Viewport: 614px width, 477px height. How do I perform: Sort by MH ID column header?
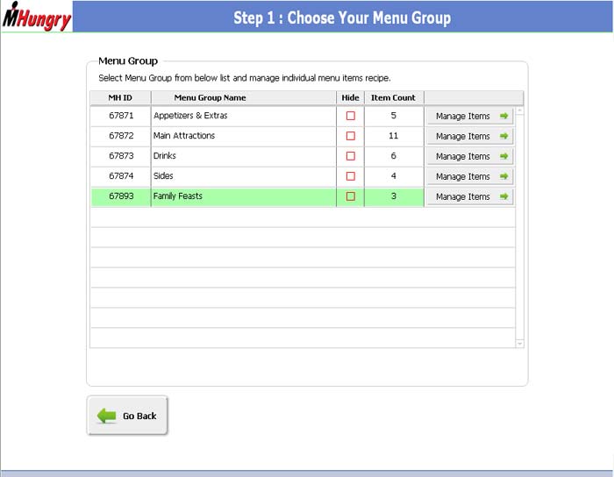(x=120, y=97)
